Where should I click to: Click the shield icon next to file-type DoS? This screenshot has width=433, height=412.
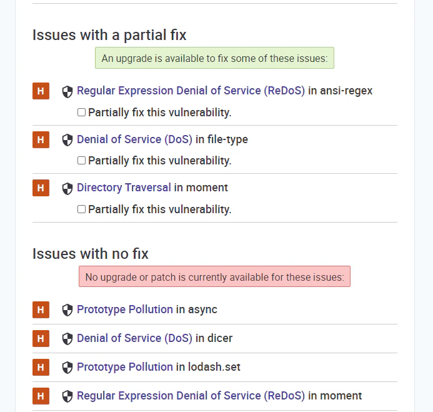[x=67, y=140]
